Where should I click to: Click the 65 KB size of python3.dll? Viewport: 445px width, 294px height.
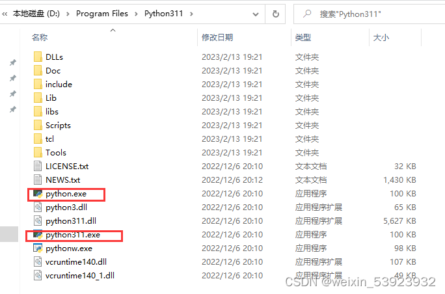pyautogui.click(x=405, y=207)
